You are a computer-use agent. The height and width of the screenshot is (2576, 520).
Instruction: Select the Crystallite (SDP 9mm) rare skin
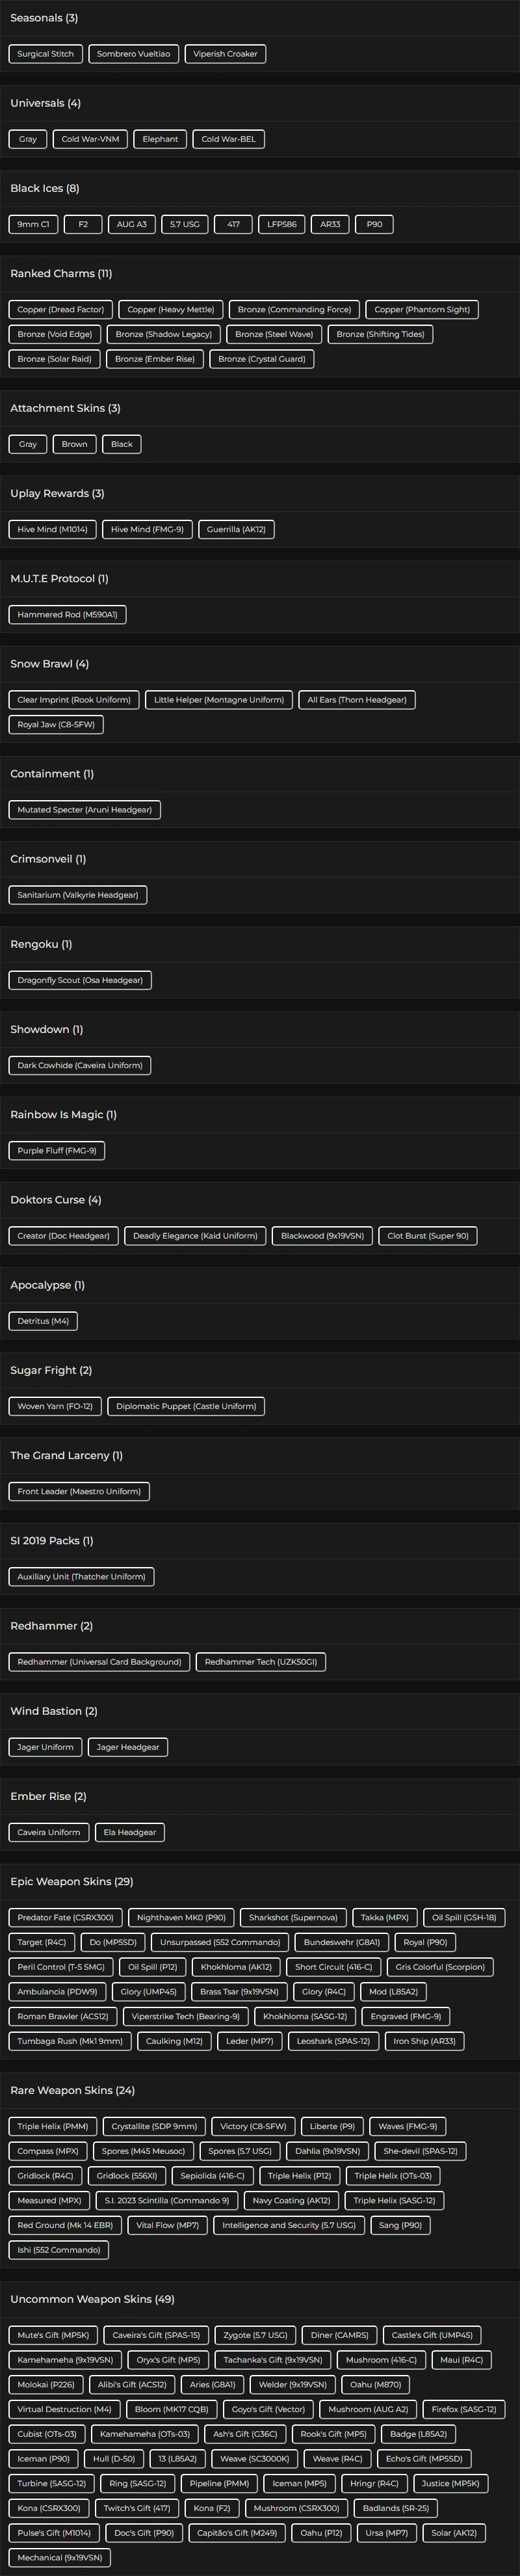click(x=154, y=2126)
